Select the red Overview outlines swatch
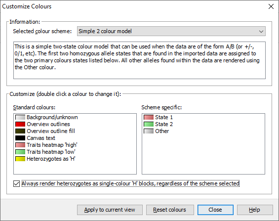Viewport: 279px width, 221px height. pyautogui.click(x=20, y=124)
